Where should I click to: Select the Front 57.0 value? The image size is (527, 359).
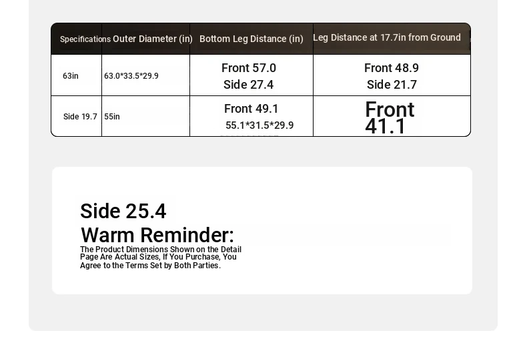click(249, 68)
